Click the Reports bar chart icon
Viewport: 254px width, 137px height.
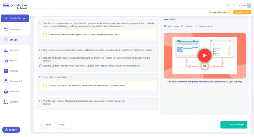click(6, 60)
